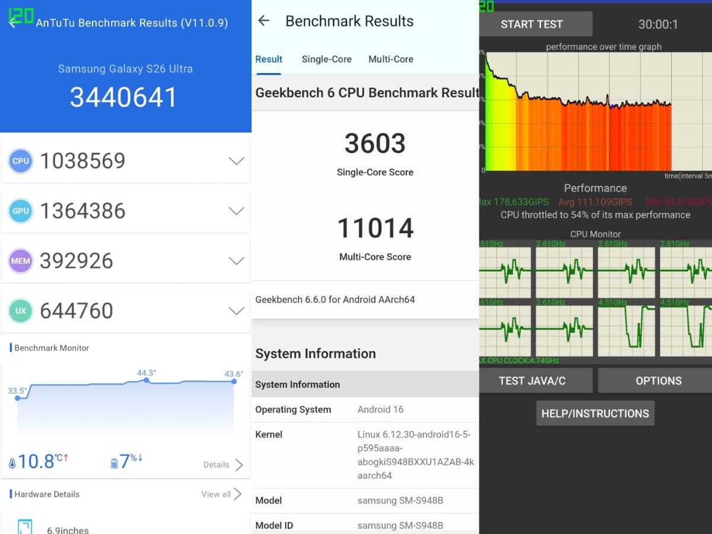Select the Result tab in Geekbench

click(x=269, y=59)
